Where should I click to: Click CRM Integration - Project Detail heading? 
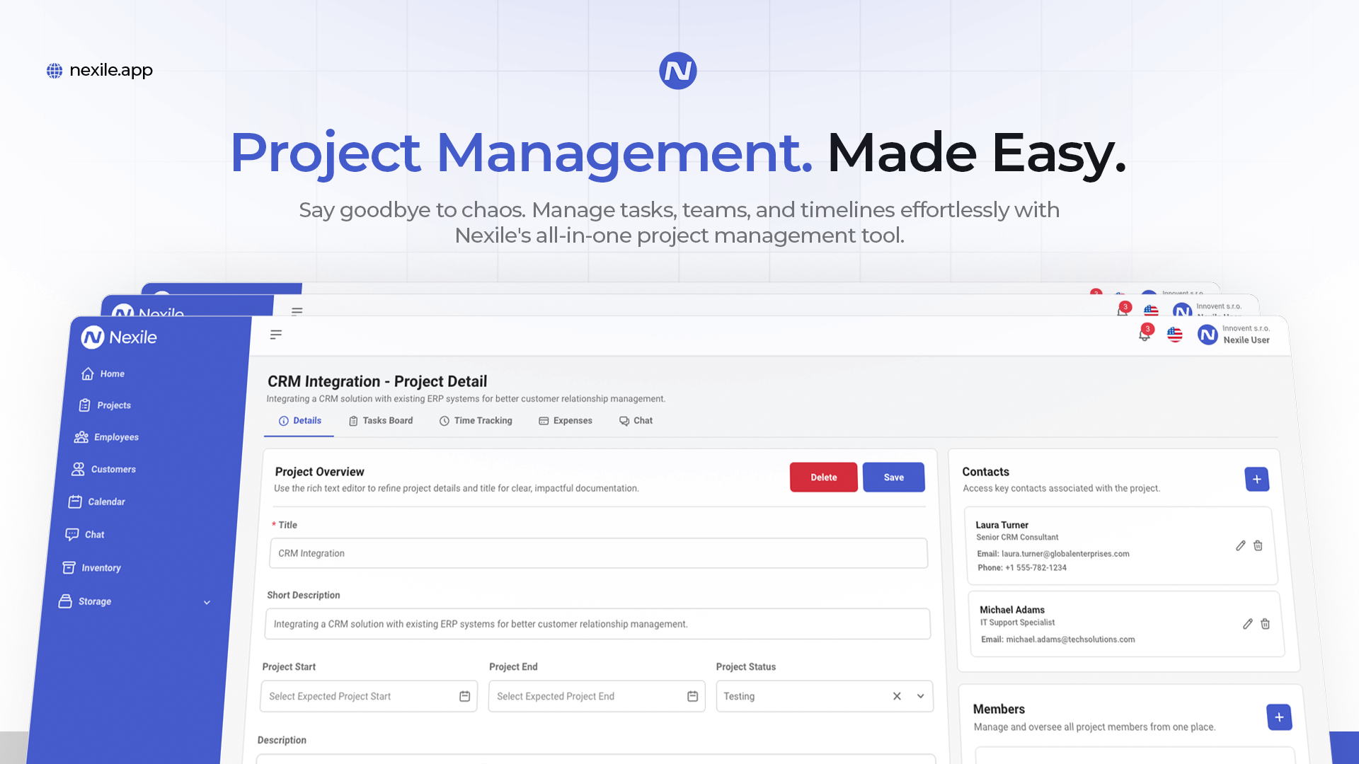tap(377, 381)
